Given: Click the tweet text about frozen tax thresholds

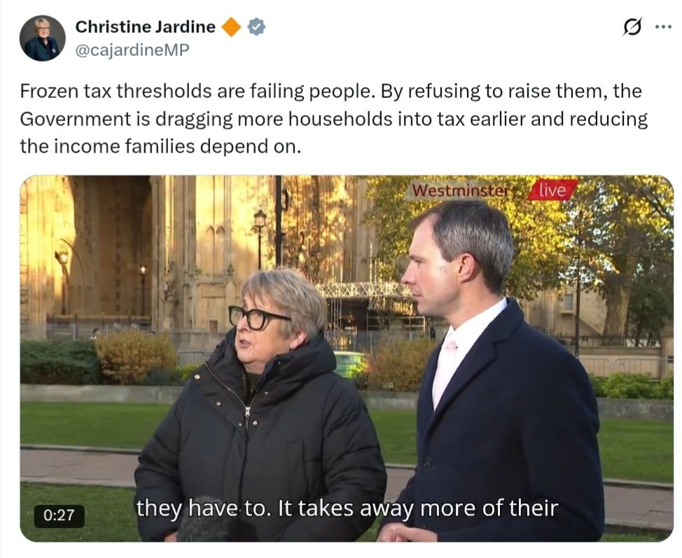Looking at the screenshot, I should click(333, 119).
